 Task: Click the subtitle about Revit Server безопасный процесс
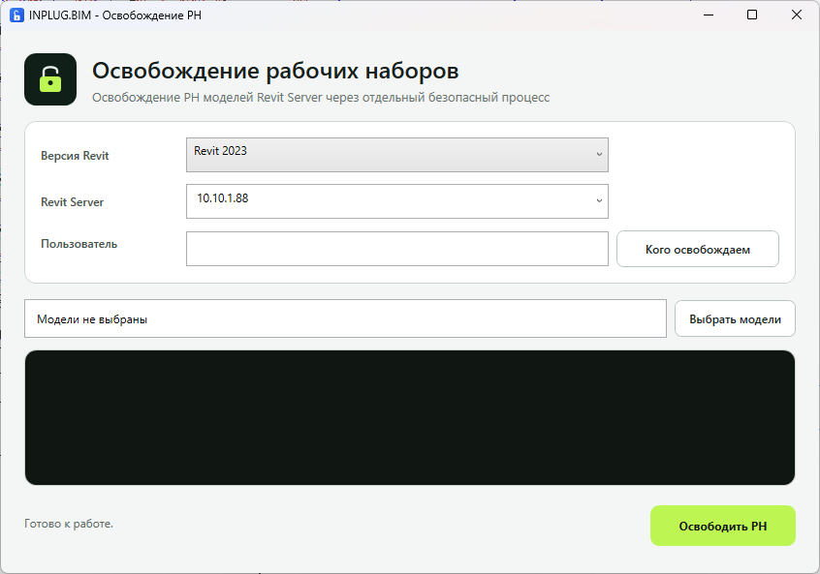coord(321,98)
